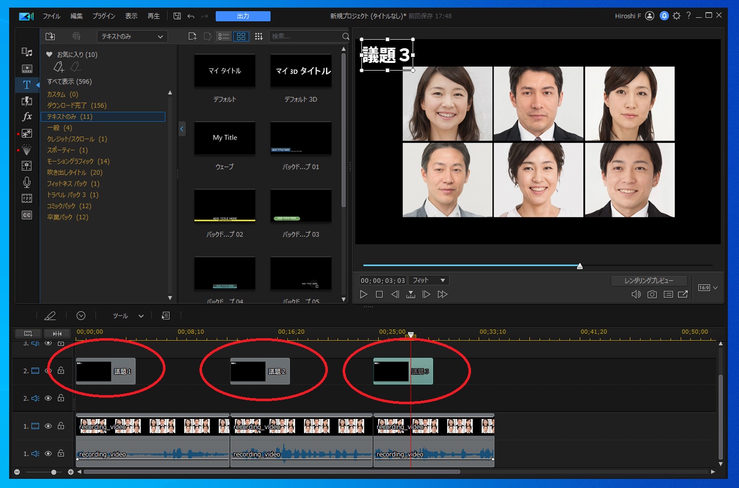Open preferences gear icon
The image size is (739, 488).
click(677, 16)
